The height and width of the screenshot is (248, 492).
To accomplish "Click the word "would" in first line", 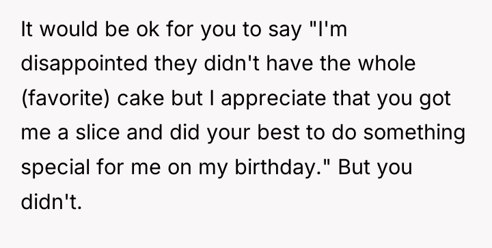I will pos(69,29).
